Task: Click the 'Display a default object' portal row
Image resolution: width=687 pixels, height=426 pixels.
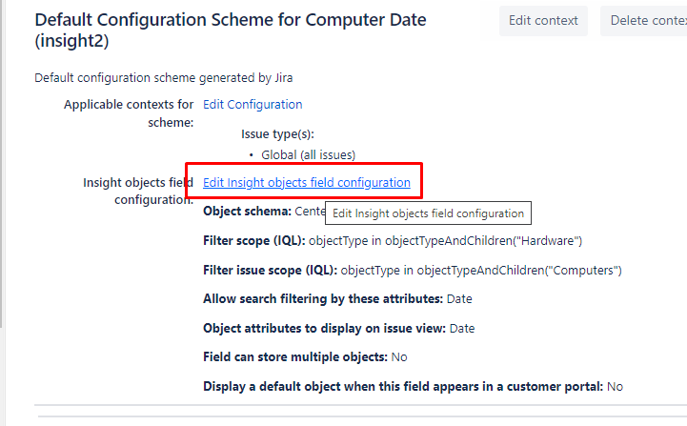Action: tap(413, 387)
